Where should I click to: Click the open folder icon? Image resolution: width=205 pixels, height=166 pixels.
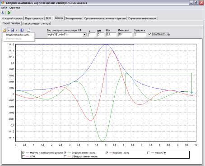click(5, 30)
